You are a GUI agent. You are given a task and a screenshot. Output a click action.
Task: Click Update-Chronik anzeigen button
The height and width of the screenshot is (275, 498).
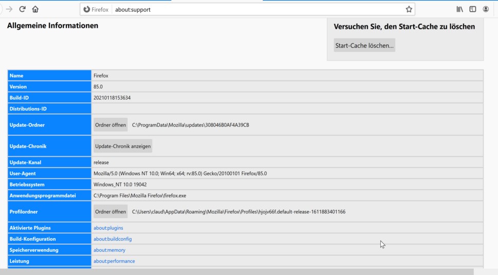click(123, 146)
